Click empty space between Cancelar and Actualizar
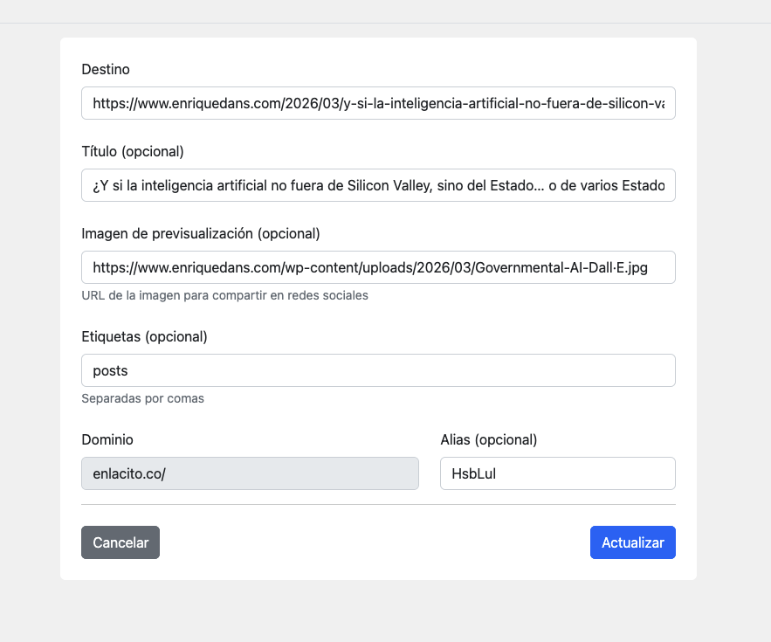771x642 pixels. [x=375, y=542]
